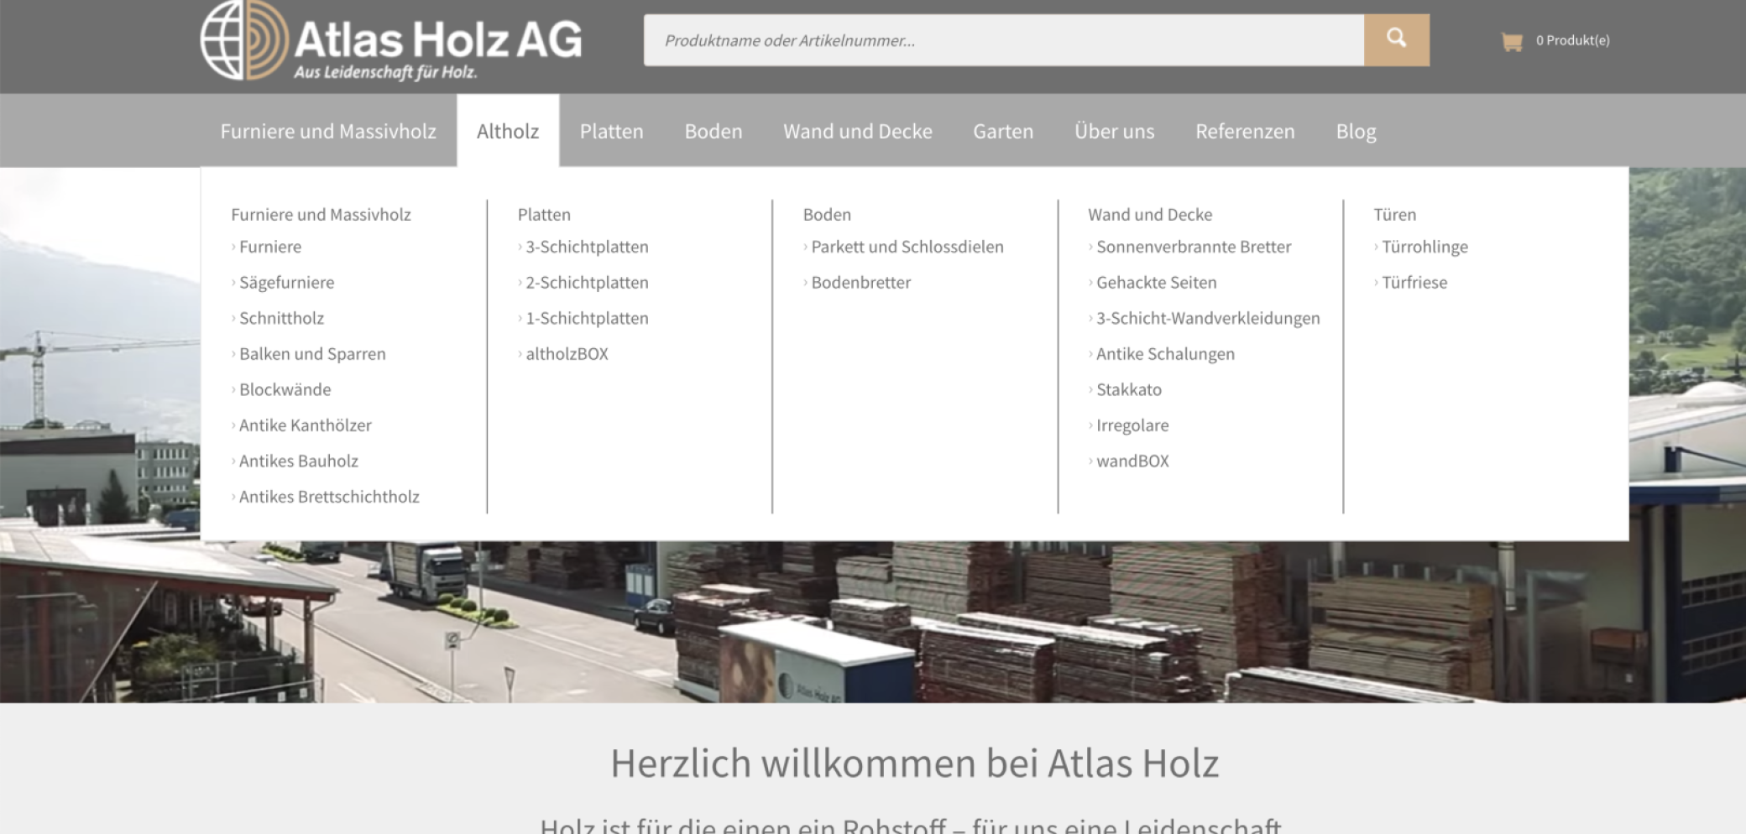Open the shopping cart icon
The width and height of the screenshot is (1746, 834).
[1511, 41]
